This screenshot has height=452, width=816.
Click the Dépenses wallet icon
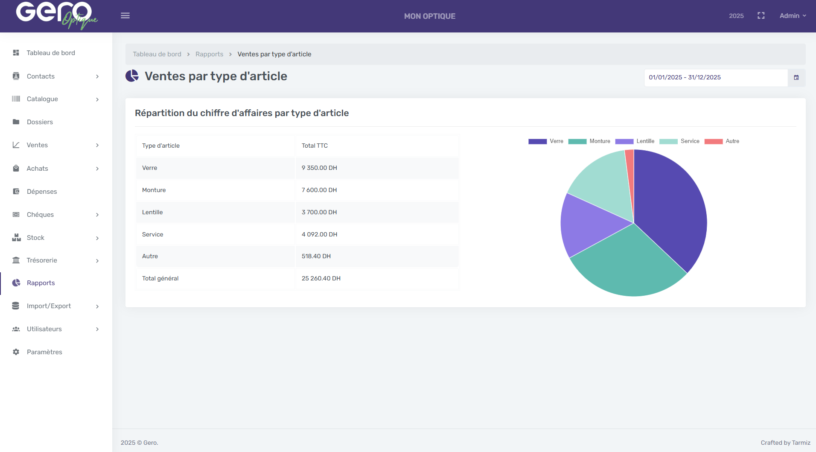point(16,192)
